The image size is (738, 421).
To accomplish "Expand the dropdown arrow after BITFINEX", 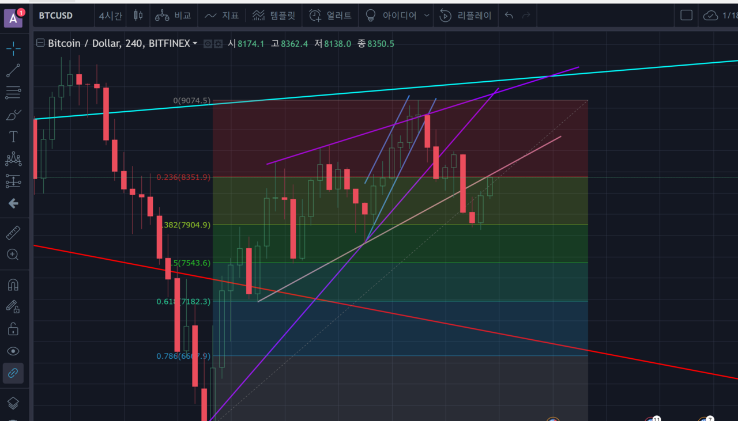I will (x=195, y=44).
